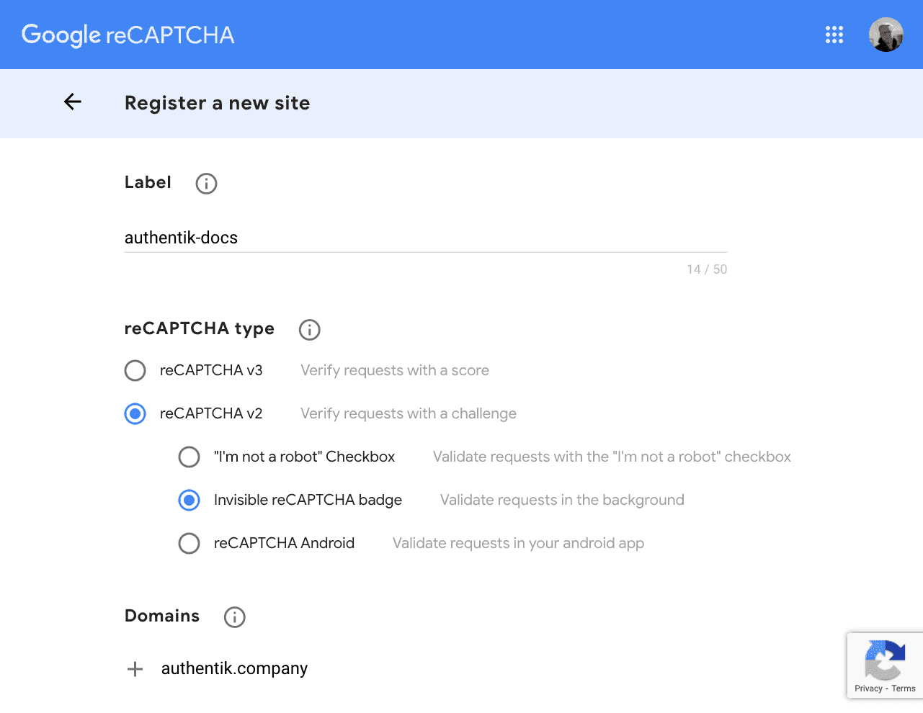Open the Google apps grid
The width and height of the screenshot is (923, 713).
tap(834, 35)
